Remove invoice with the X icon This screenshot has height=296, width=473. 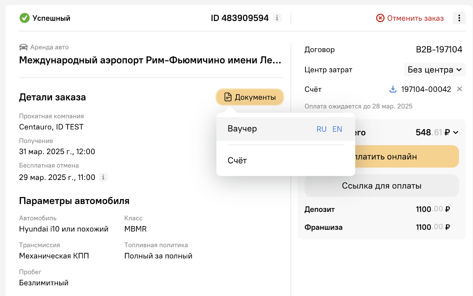pyautogui.click(x=459, y=89)
